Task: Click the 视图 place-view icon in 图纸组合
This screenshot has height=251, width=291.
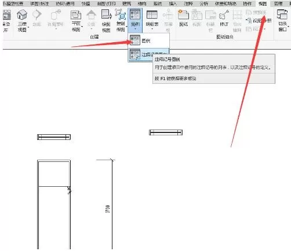Action: (x=197, y=14)
